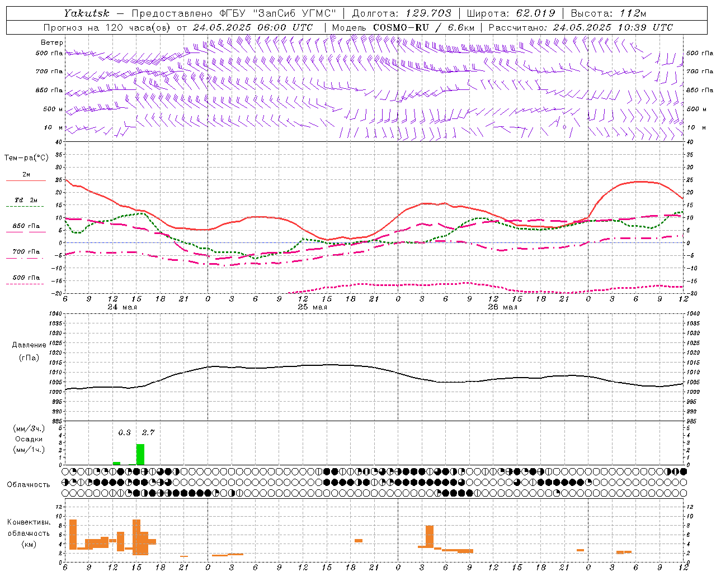Click the 'Тем-ра(°C)' axis label
The height and width of the screenshot is (572, 716).
click(x=26, y=158)
